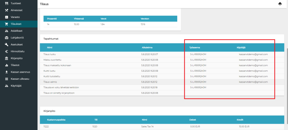Click the Asiakkaat people icon
The image size is (288, 130).
[x=7, y=31]
